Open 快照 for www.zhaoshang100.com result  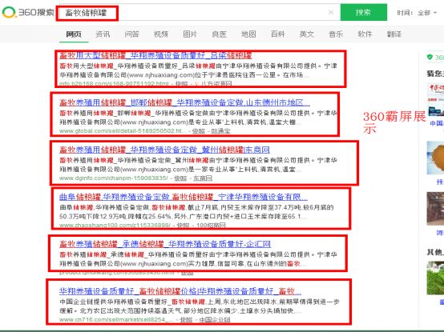coord(183,226)
